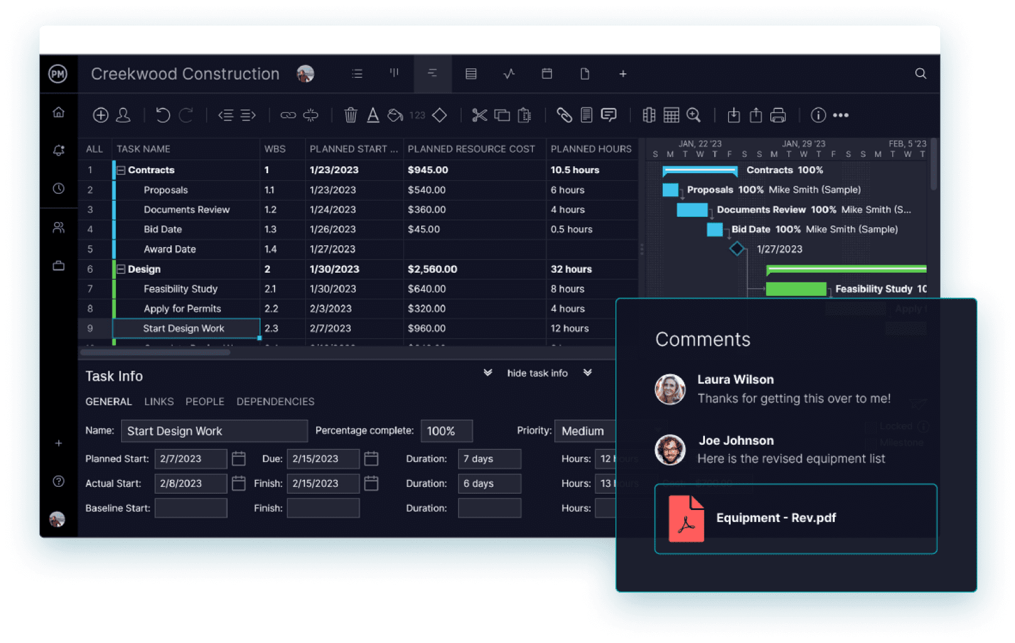Switch to the calendar view tab
Image resolution: width=1015 pixels, height=643 pixels.
(547, 73)
